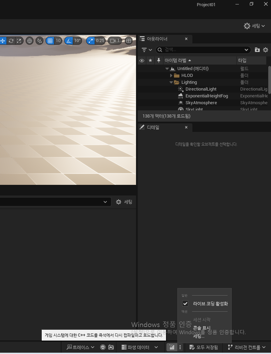Click the HLOD folder icon
This screenshot has width=271, height=354.
tap(177, 76)
